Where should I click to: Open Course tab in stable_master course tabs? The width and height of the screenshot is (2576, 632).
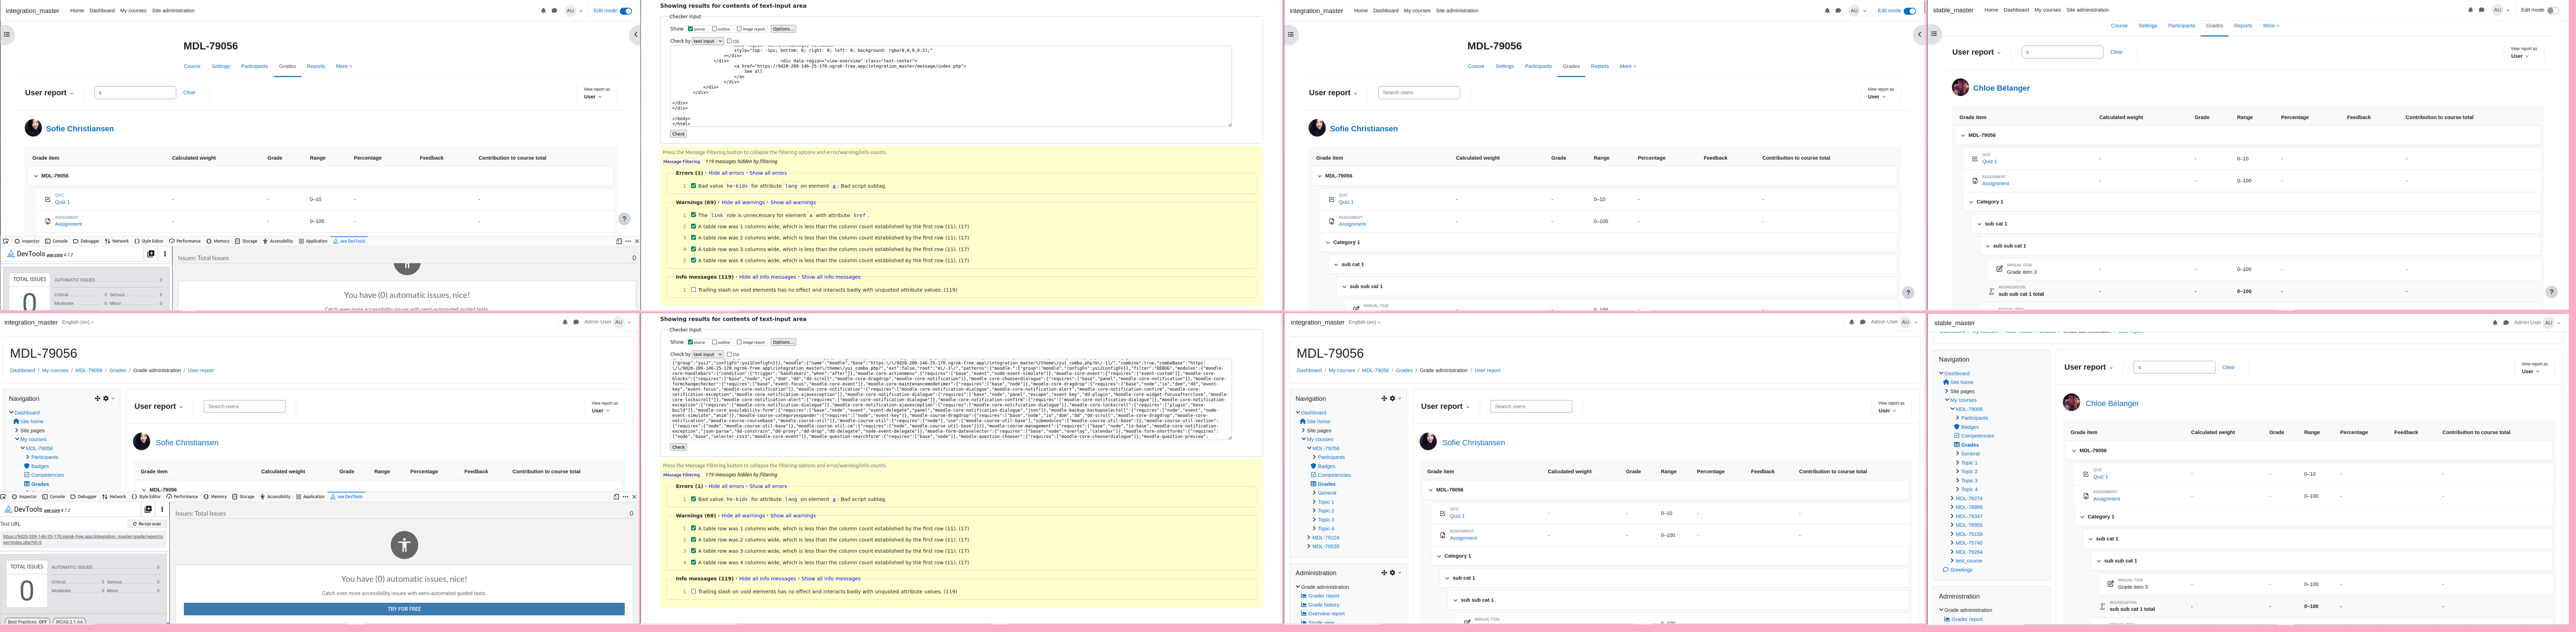(x=2119, y=26)
